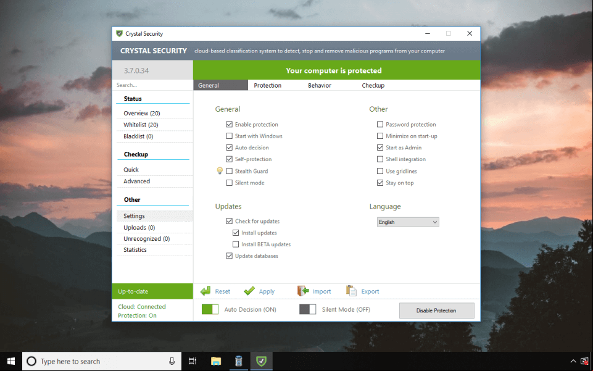Select the General settings tab
Image resolution: width=593 pixels, height=371 pixels.
coord(220,85)
